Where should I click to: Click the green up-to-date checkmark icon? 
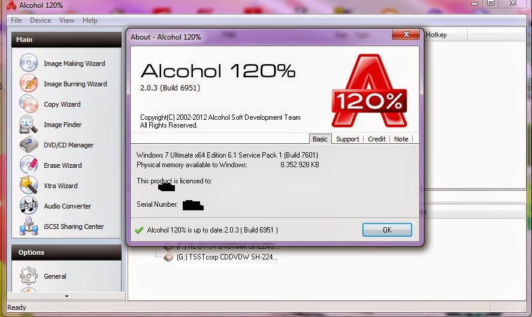[x=139, y=230]
